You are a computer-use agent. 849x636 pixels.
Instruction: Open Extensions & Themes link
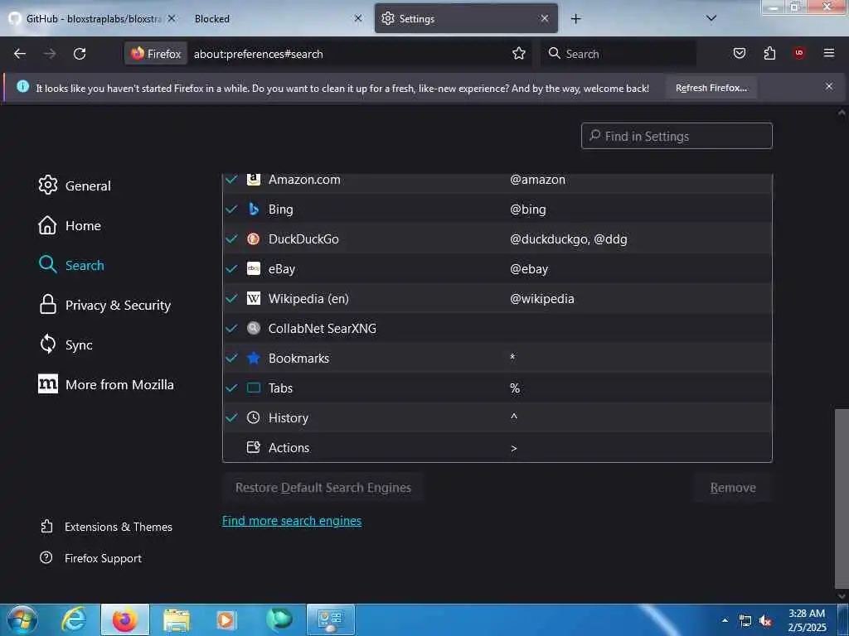pyautogui.click(x=107, y=527)
